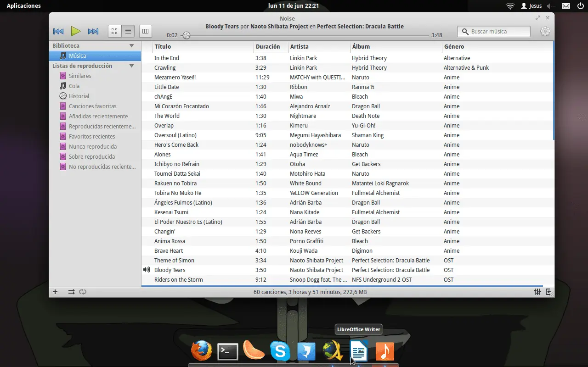Open the blue marlin fish dock icon
This screenshot has width=588, height=367.
(x=306, y=352)
